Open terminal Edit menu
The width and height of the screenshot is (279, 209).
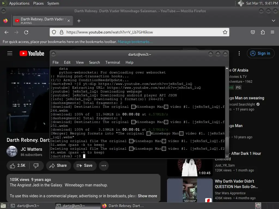[x=67, y=62]
